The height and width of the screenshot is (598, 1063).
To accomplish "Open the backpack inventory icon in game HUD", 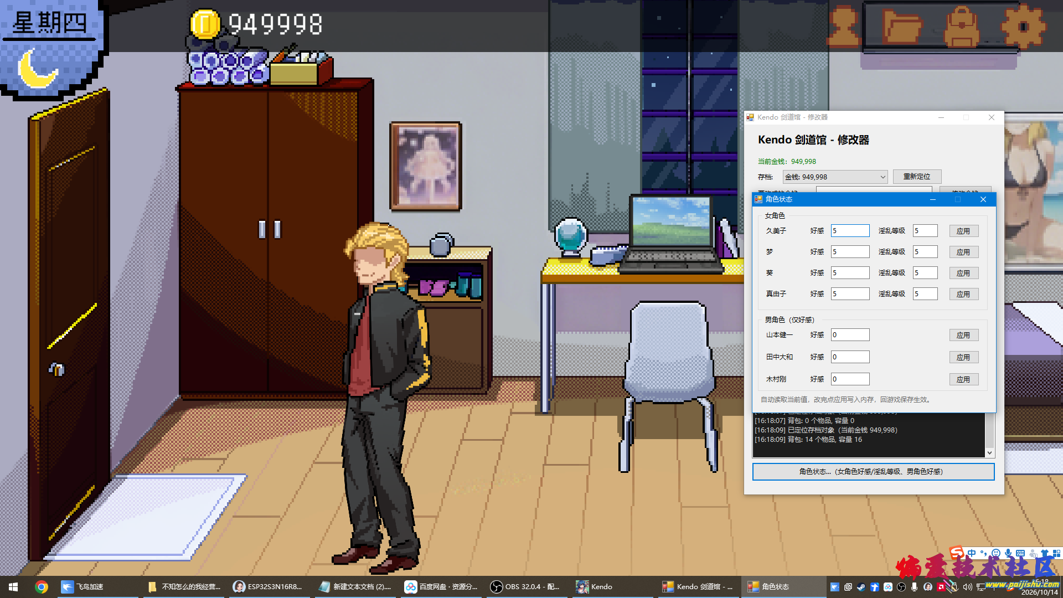I will (x=962, y=27).
